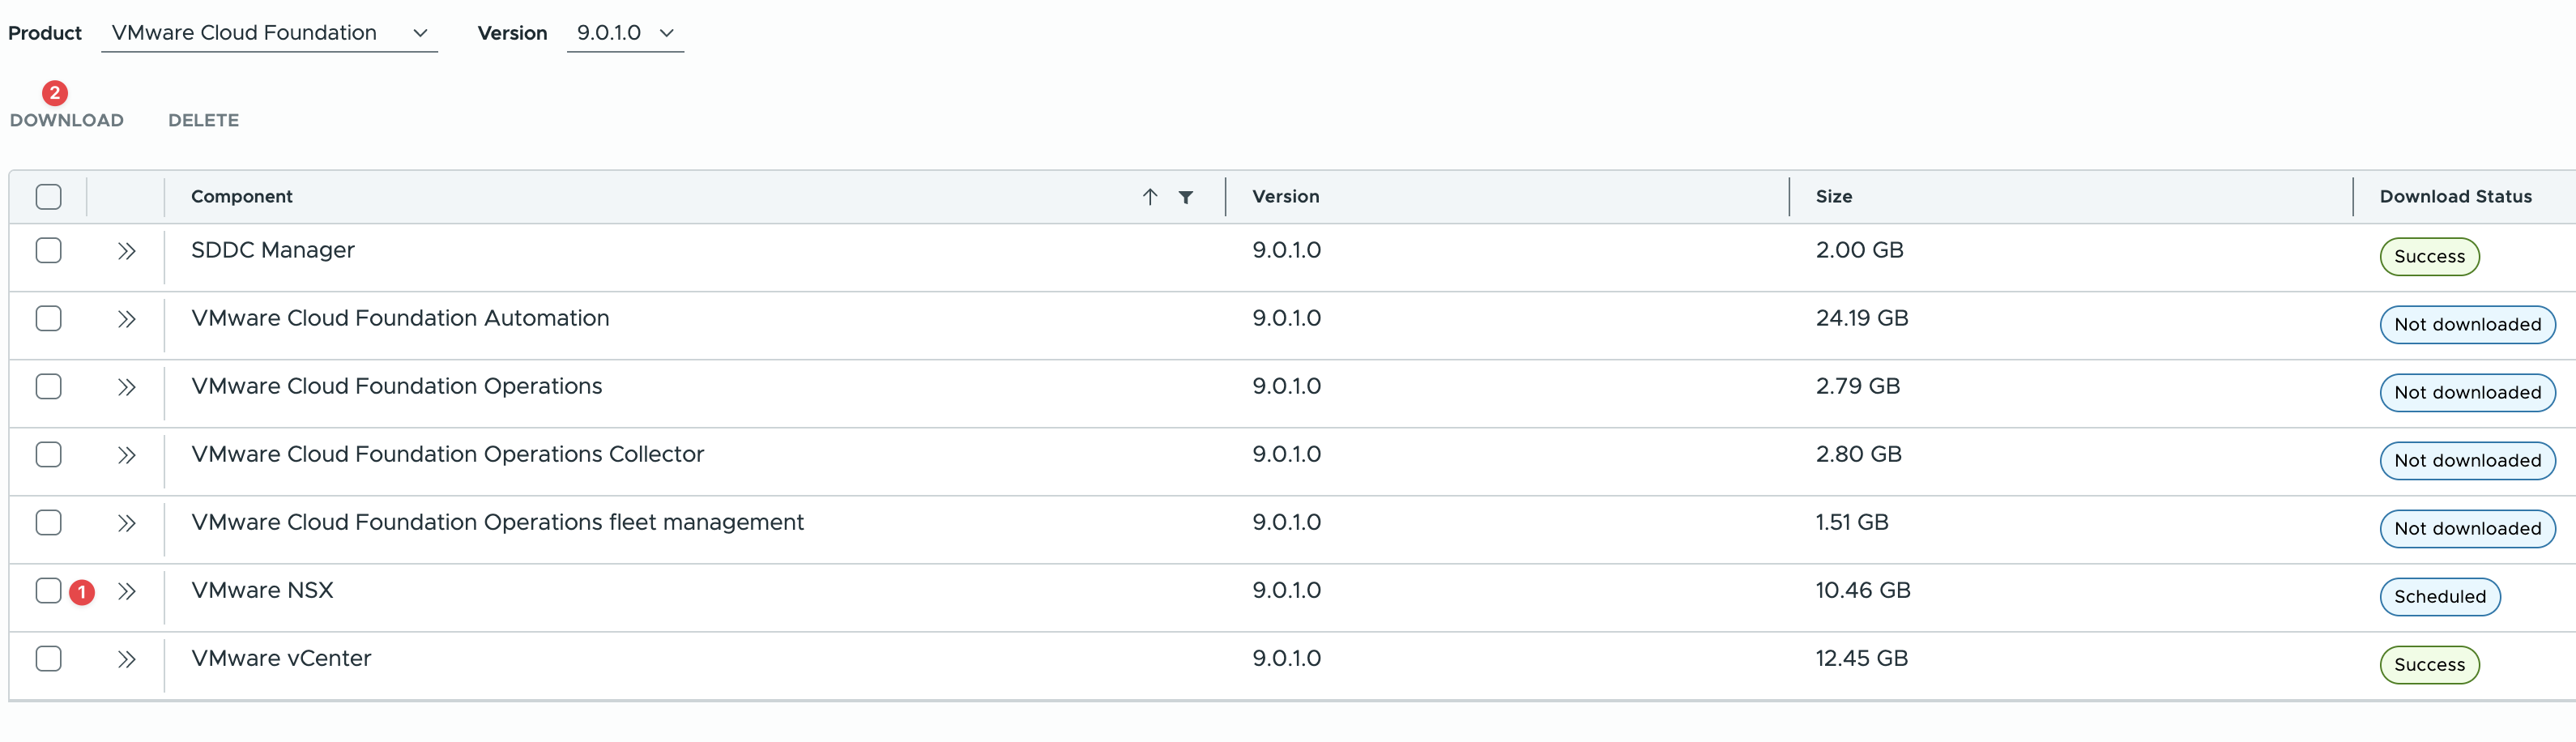2576x742 pixels.
Task: Toggle the select-all checkbox in header
Action: [x=48, y=197]
